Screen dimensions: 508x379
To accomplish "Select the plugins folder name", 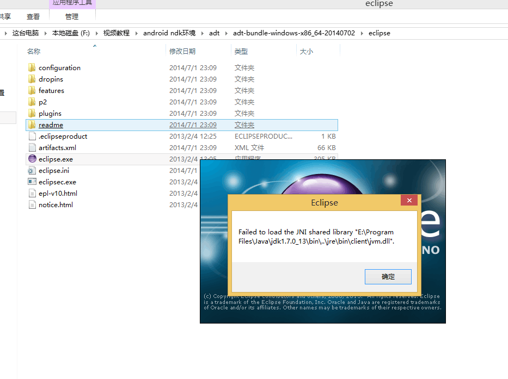I will (x=50, y=113).
